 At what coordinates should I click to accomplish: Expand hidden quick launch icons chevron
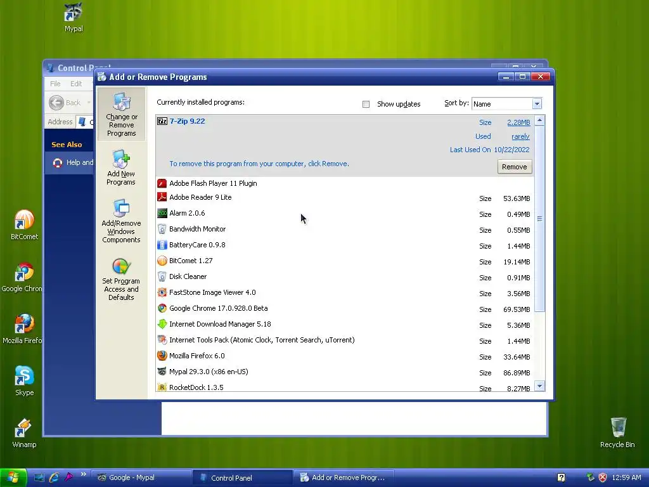point(84,474)
